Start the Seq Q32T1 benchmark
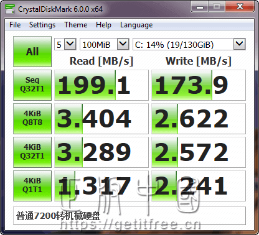 pyautogui.click(x=32, y=85)
